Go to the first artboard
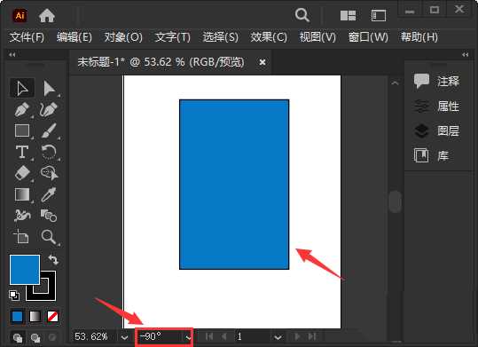This screenshot has height=347, width=478. point(209,336)
